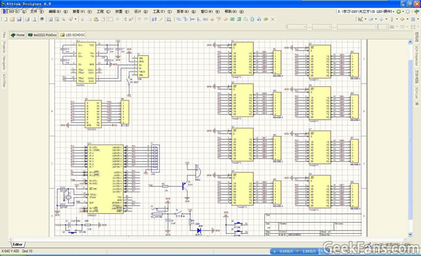Click the Print icon in toolbar
421x256 pixels.
pos(27,19)
